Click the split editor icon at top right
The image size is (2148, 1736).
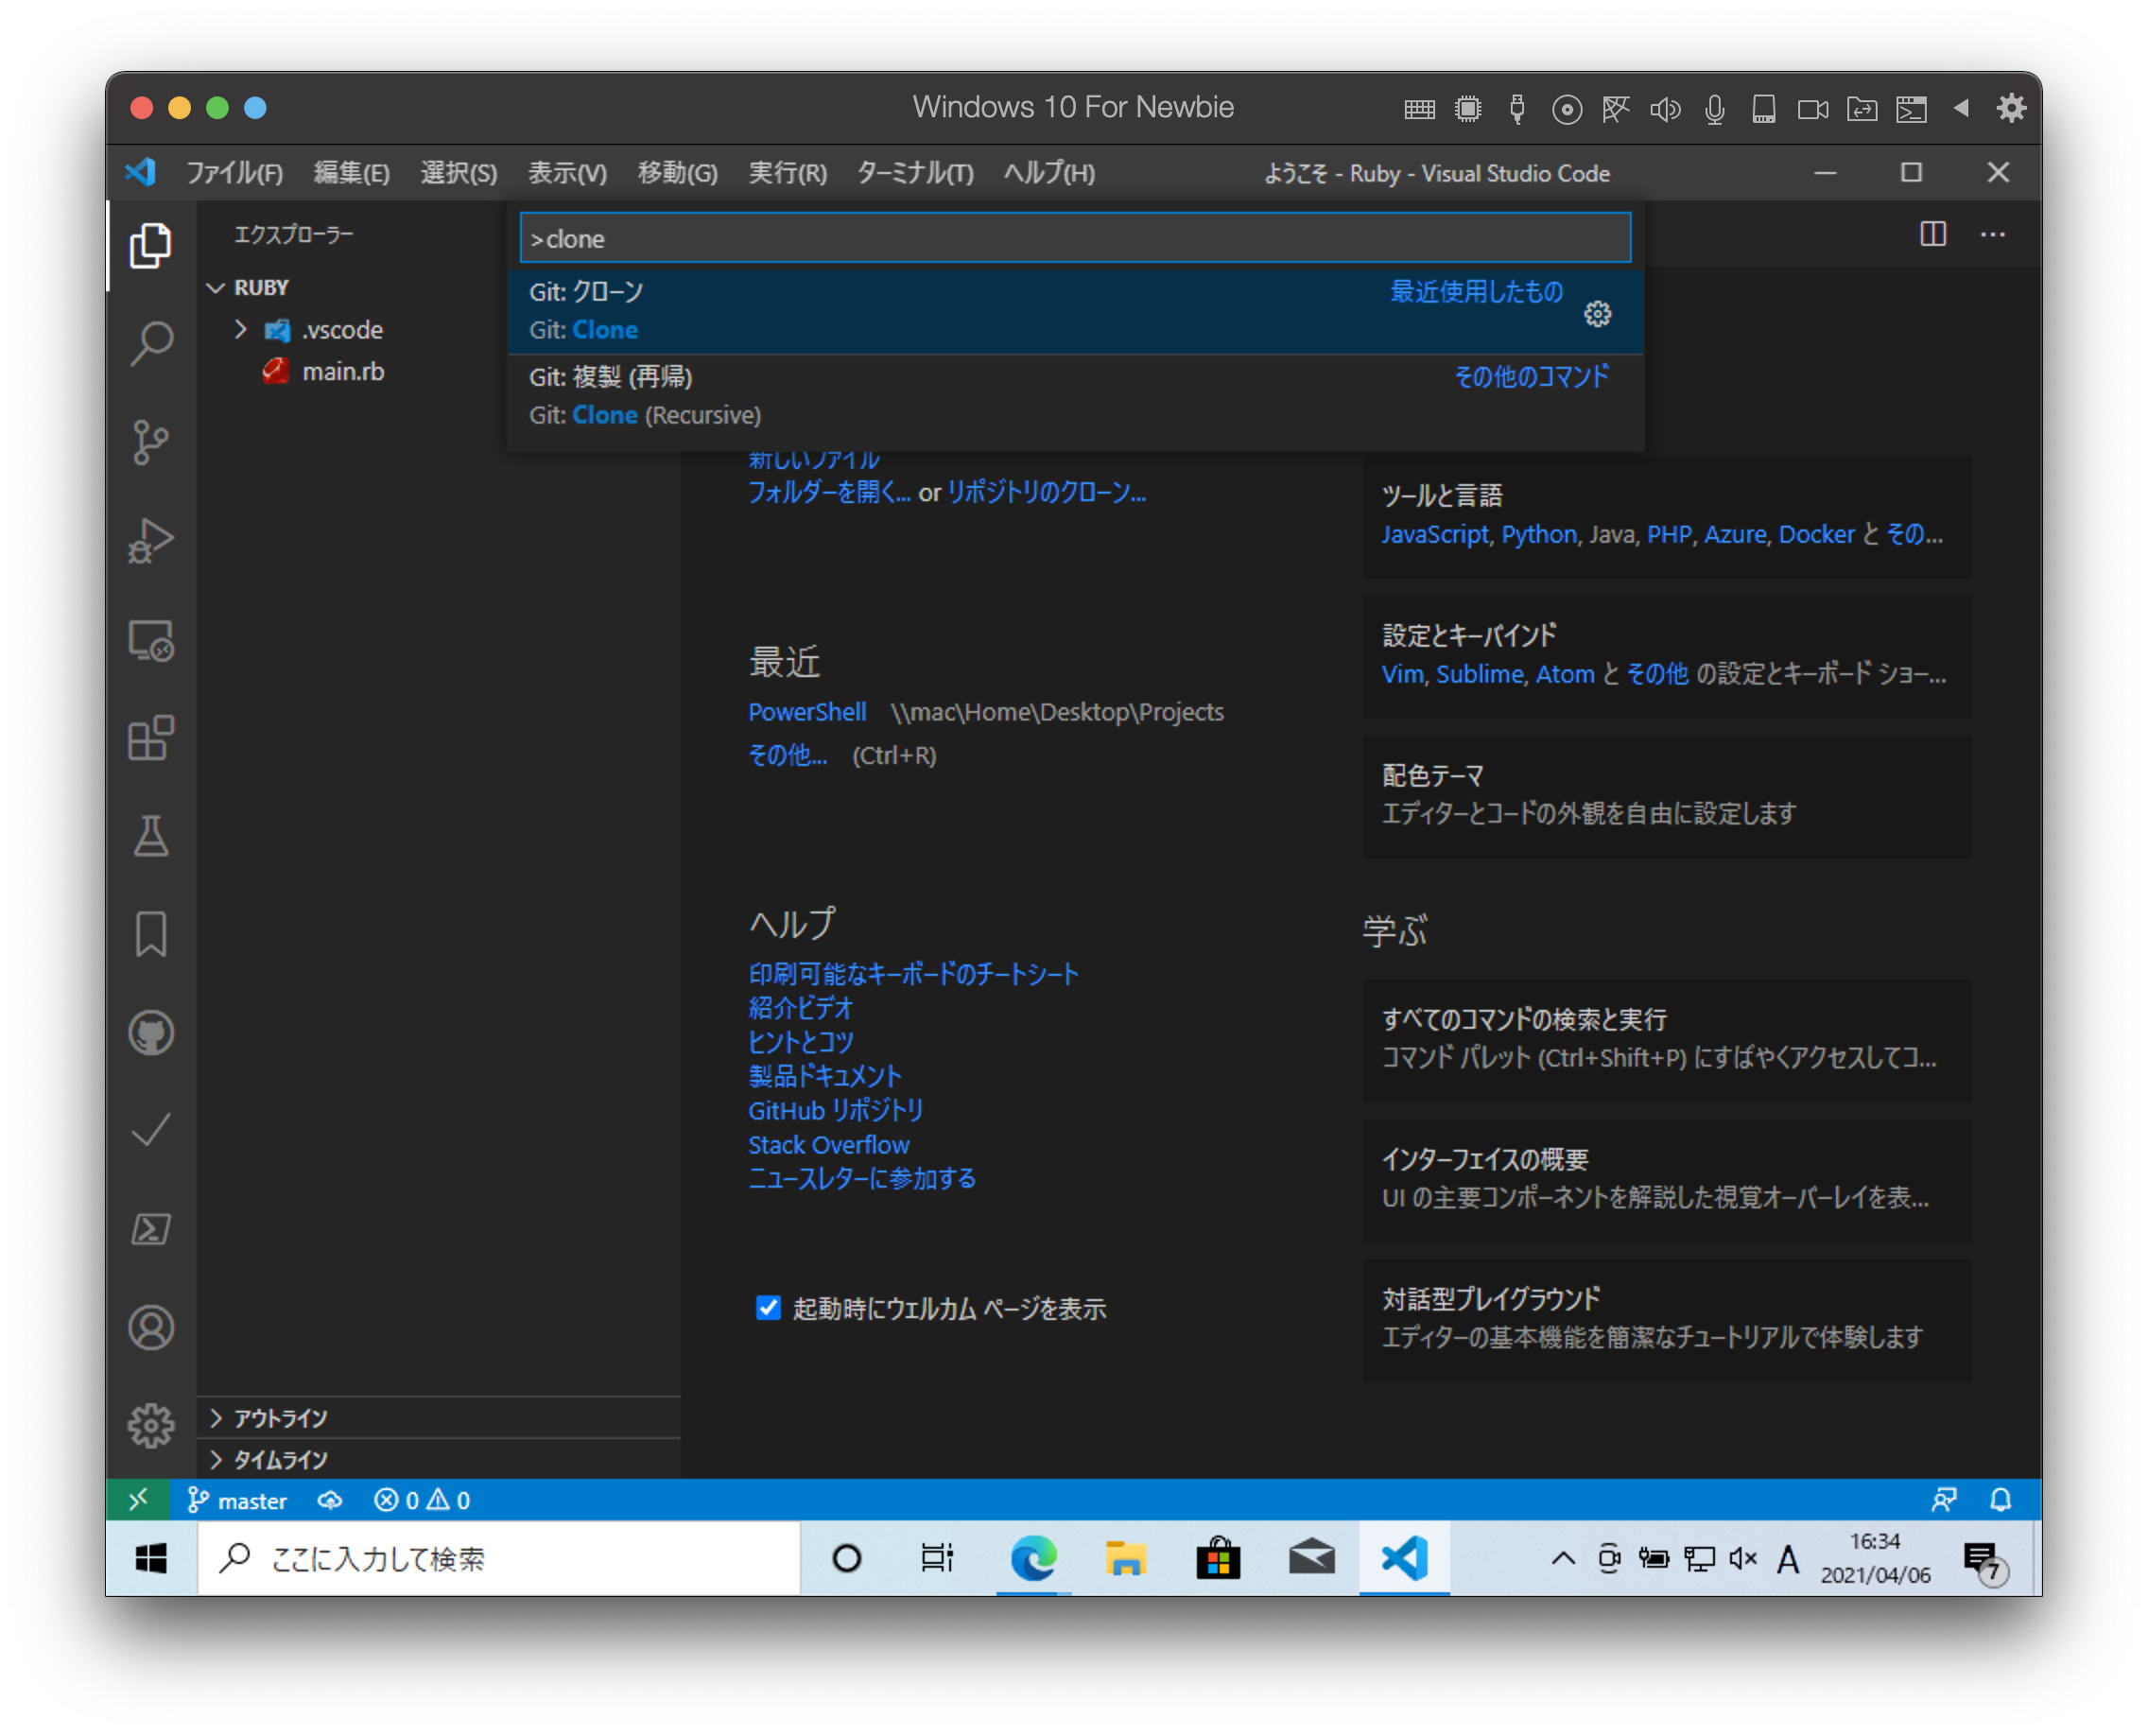[1934, 234]
